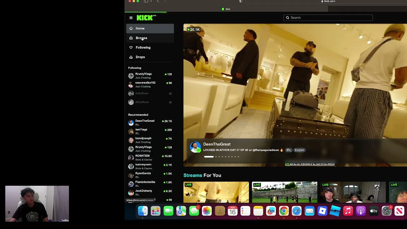Open the live thumbnail with two men on camera
This screenshot has height=229, width=407.
[353, 192]
